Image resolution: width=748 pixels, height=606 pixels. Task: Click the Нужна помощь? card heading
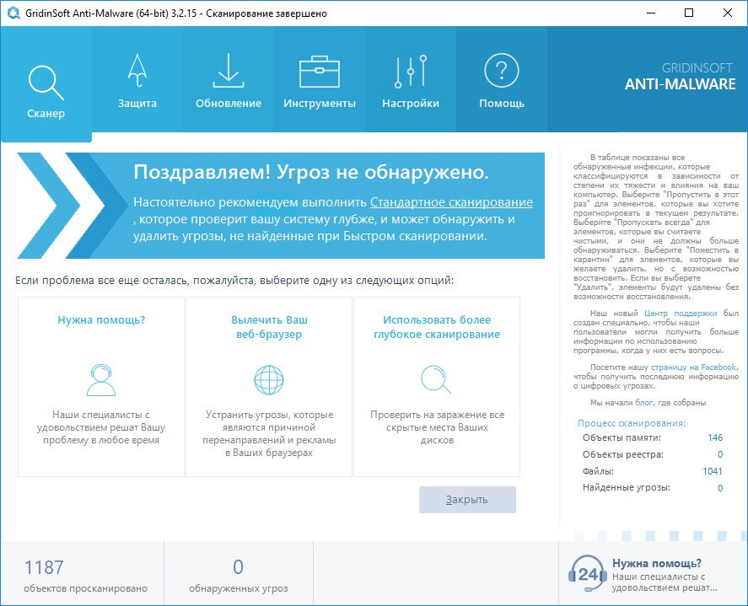(x=101, y=320)
